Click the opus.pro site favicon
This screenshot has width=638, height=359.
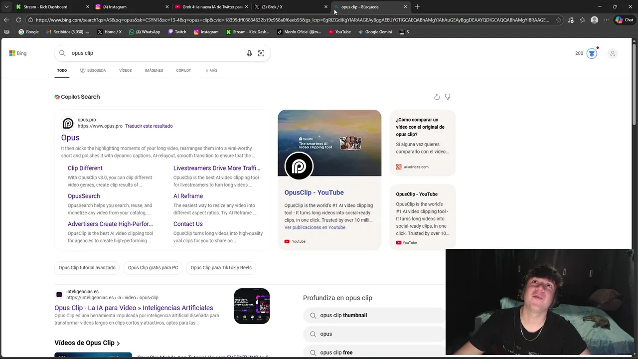pos(68,123)
